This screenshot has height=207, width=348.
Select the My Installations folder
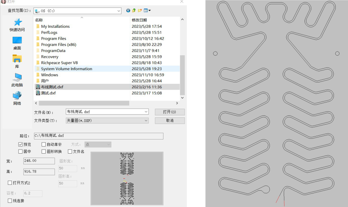tap(55, 26)
